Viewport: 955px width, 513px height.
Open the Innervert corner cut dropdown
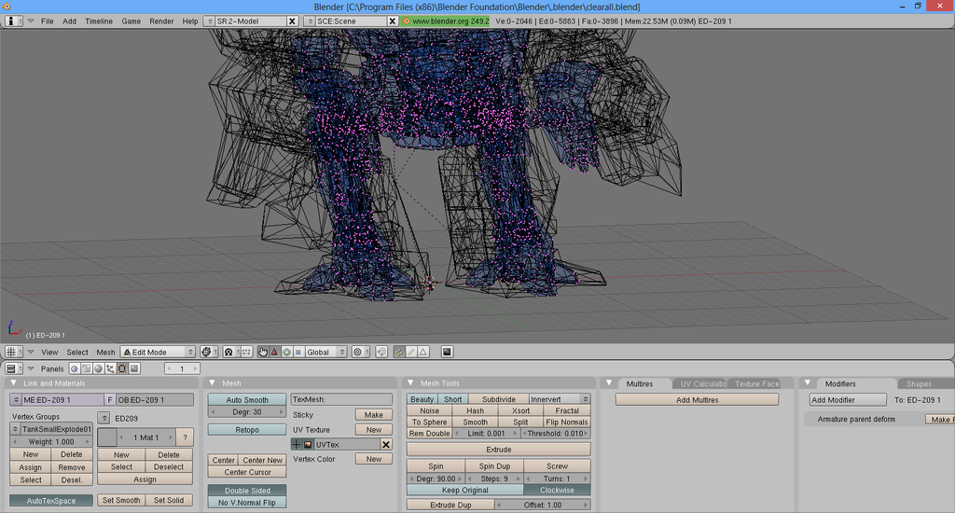click(x=560, y=399)
